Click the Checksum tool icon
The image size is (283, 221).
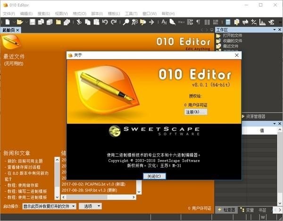(x=271, y=22)
